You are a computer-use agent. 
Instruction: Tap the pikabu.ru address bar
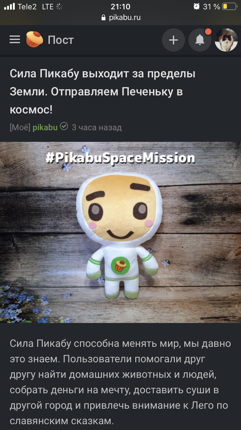[120, 18]
